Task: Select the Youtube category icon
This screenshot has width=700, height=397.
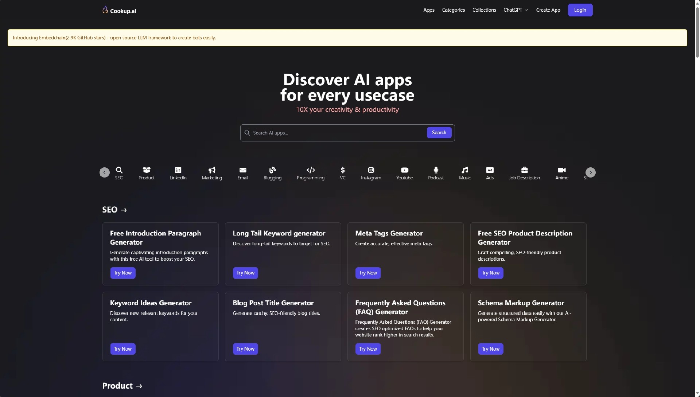Action: (x=404, y=170)
